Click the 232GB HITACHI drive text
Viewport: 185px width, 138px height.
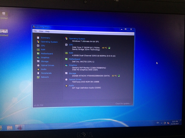[91, 76]
